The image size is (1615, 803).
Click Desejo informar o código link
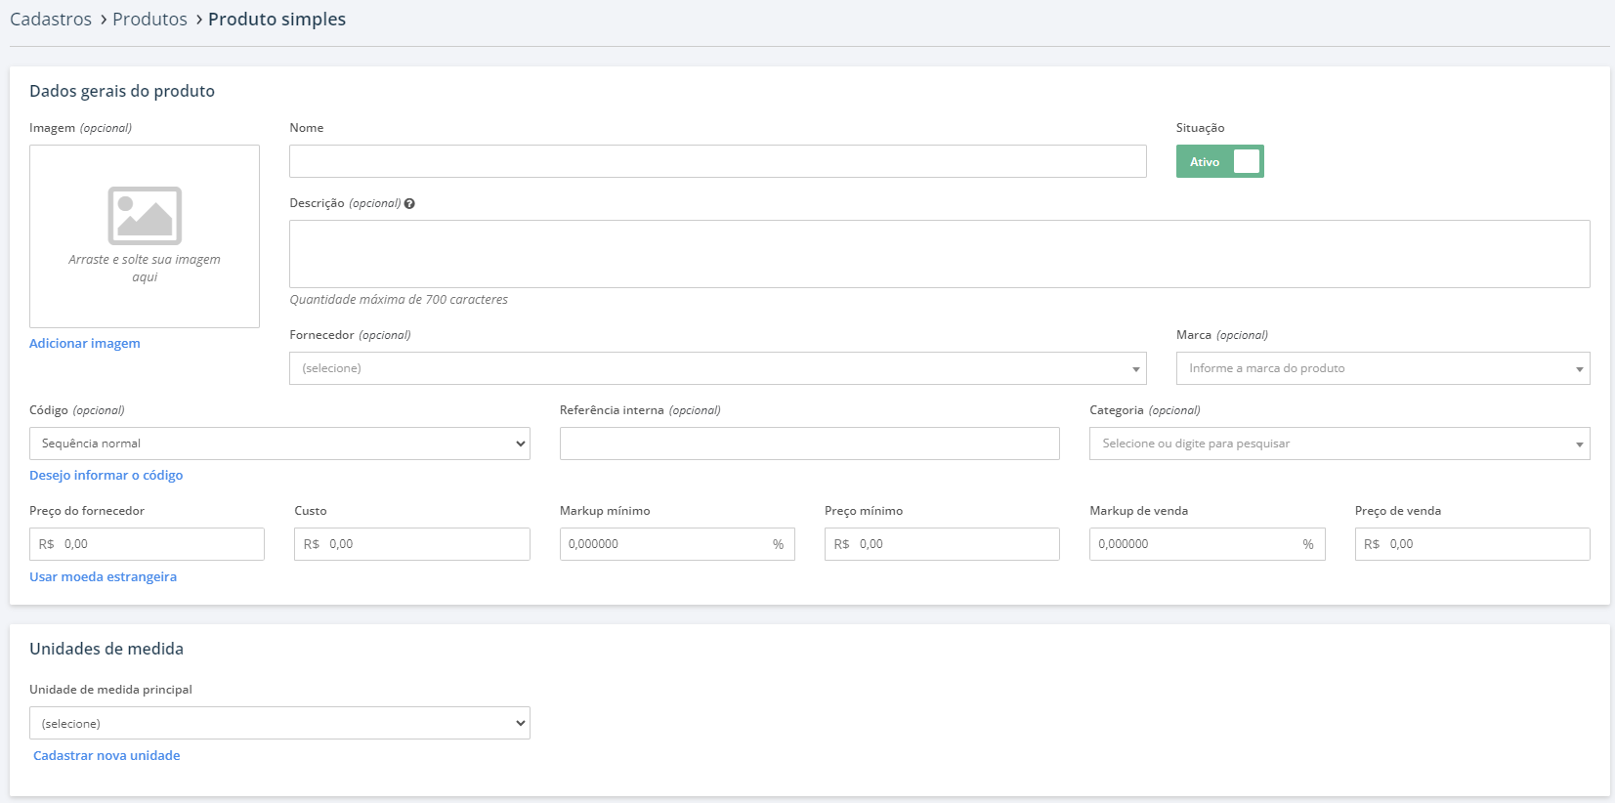(x=106, y=475)
